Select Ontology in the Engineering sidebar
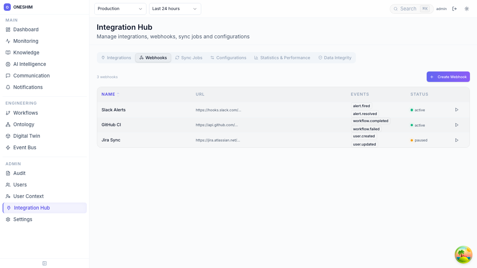 (24, 124)
